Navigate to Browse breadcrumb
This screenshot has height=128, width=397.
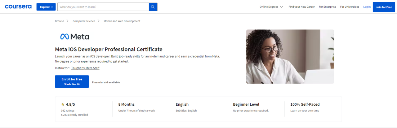tap(59, 21)
